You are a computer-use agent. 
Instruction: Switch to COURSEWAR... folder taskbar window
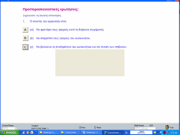tap(70, 133)
